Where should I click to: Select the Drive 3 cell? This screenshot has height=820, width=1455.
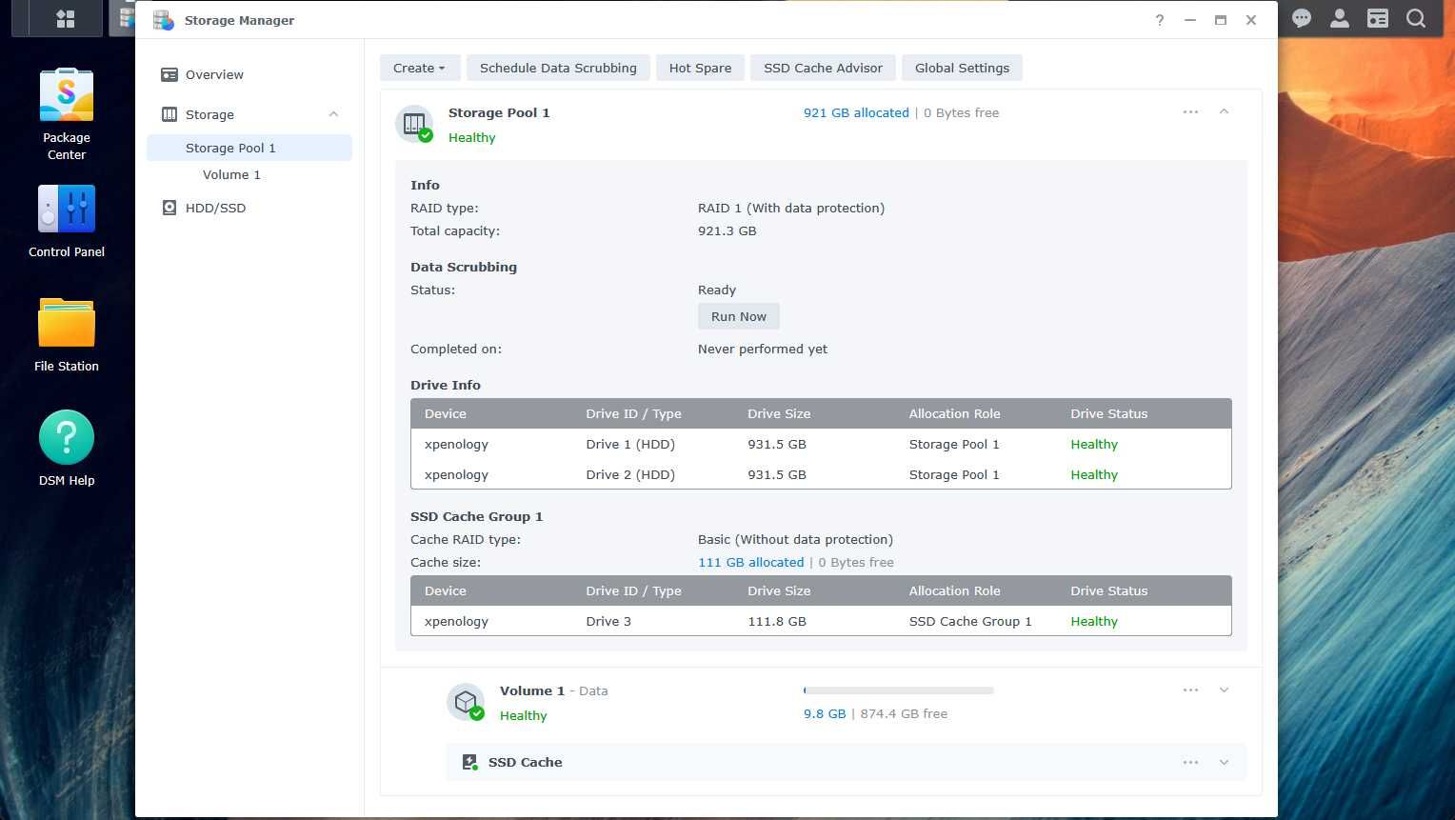pos(608,621)
